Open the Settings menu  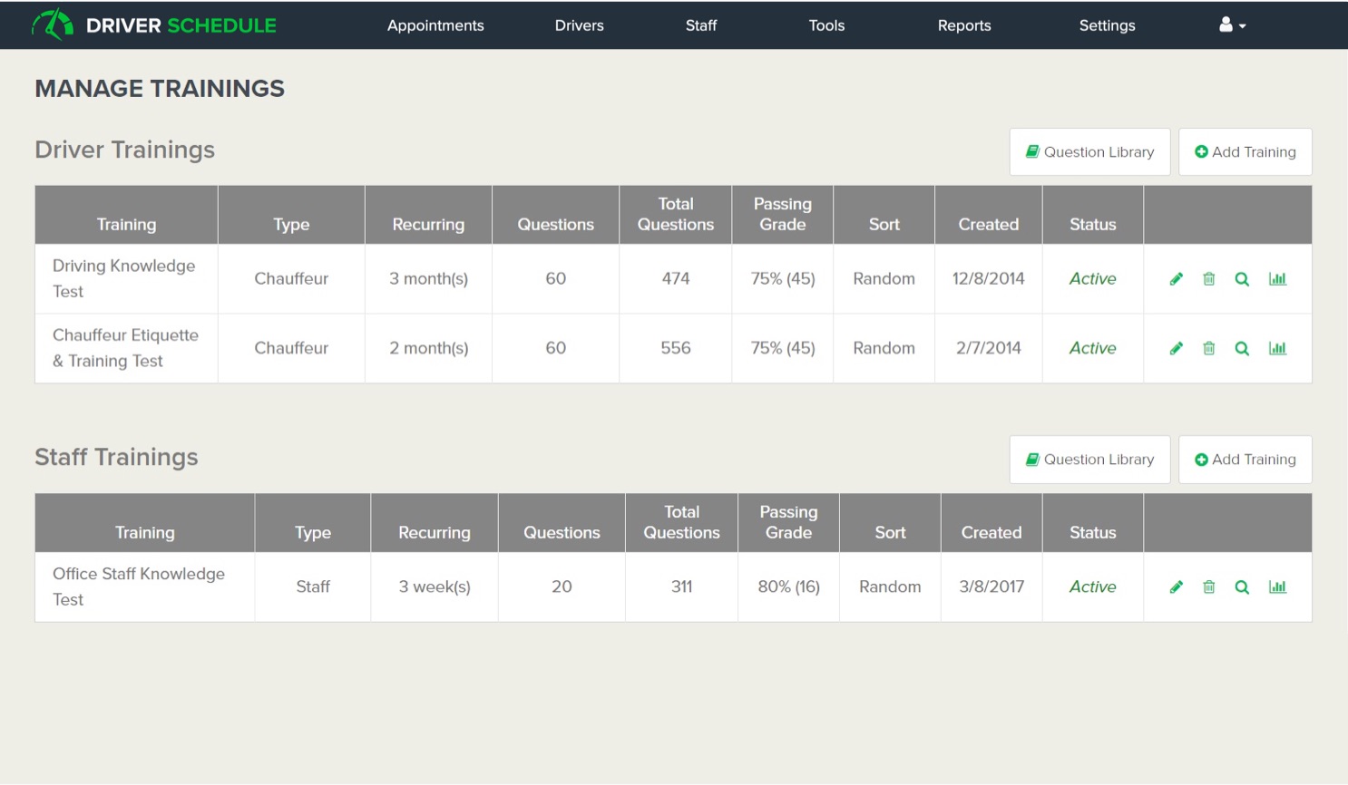1107,25
